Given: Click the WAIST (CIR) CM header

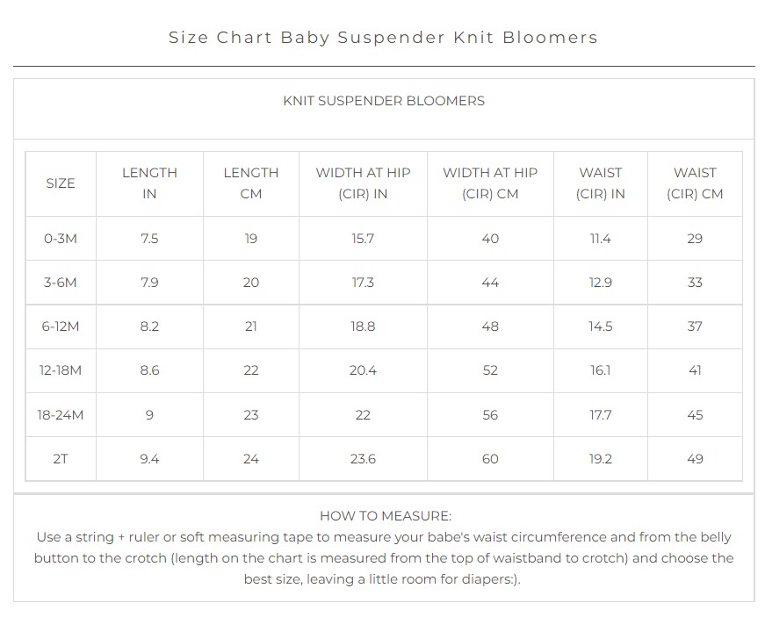Looking at the screenshot, I should tap(695, 183).
